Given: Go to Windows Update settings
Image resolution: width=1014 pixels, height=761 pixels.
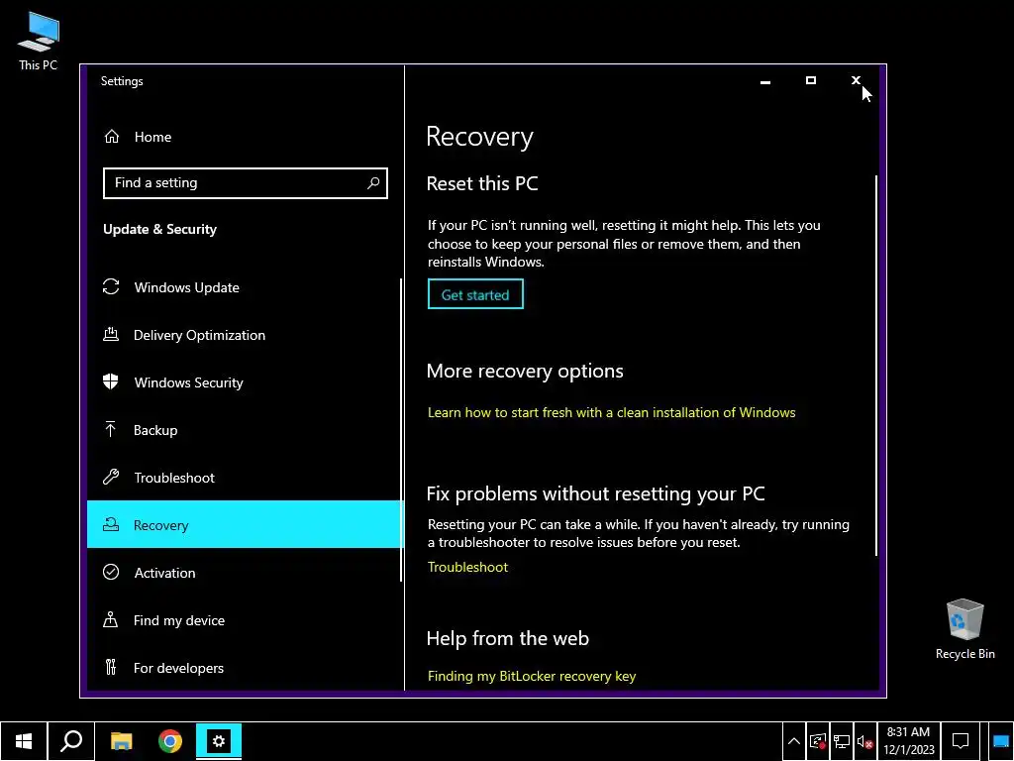Looking at the screenshot, I should (x=245, y=286).
